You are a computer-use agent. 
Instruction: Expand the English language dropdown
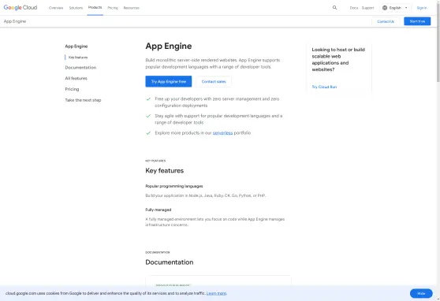pyautogui.click(x=395, y=8)
